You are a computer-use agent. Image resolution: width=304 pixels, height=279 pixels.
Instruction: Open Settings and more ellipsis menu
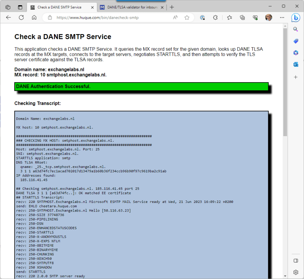click(282, 18)
